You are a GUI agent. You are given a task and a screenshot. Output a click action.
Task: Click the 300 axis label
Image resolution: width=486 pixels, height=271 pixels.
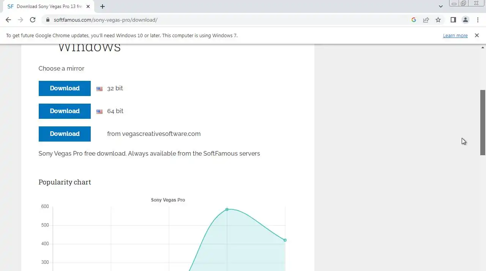point(45,262)
